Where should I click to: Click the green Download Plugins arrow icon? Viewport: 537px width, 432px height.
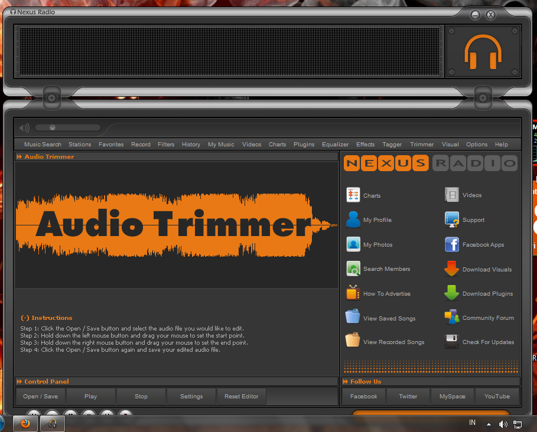[452, 293]
